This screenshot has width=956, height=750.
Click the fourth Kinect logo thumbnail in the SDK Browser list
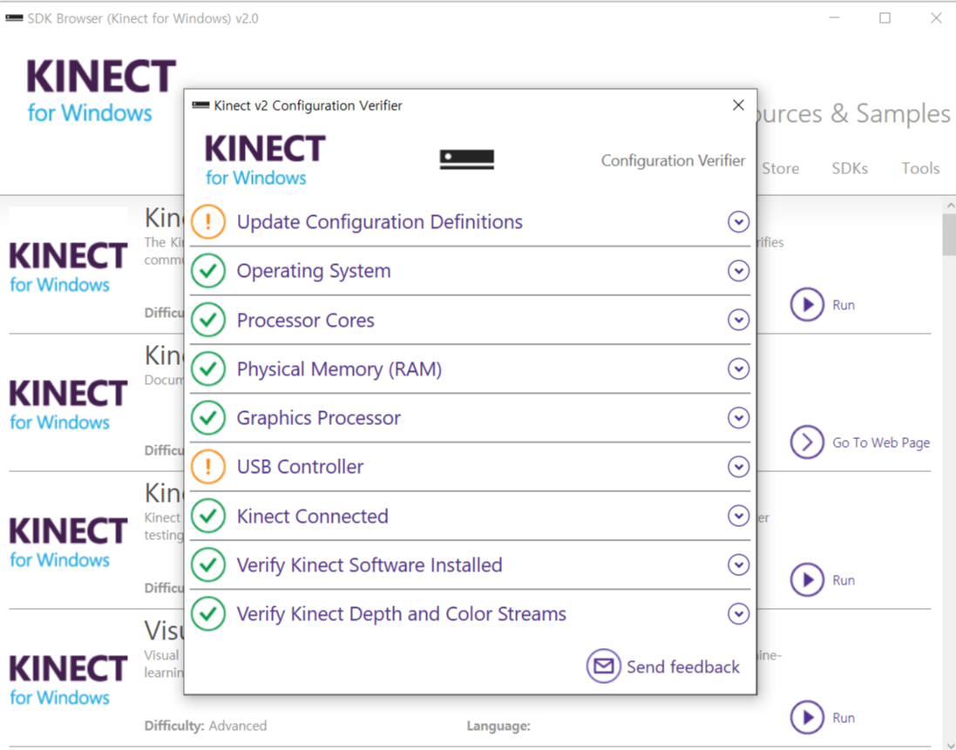(x=68, y=680)
